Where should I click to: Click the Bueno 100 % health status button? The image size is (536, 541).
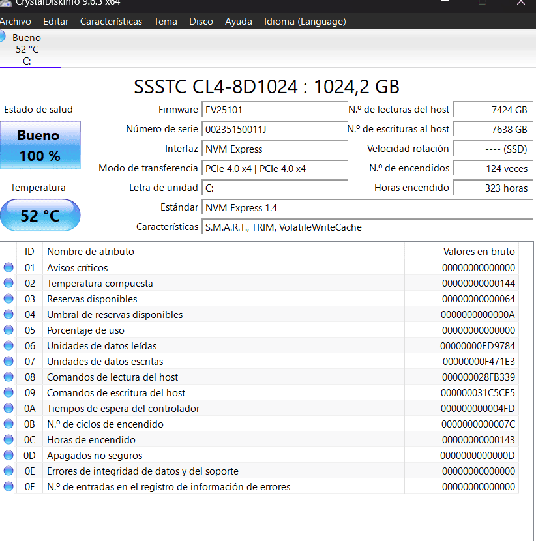click(40, 145)
